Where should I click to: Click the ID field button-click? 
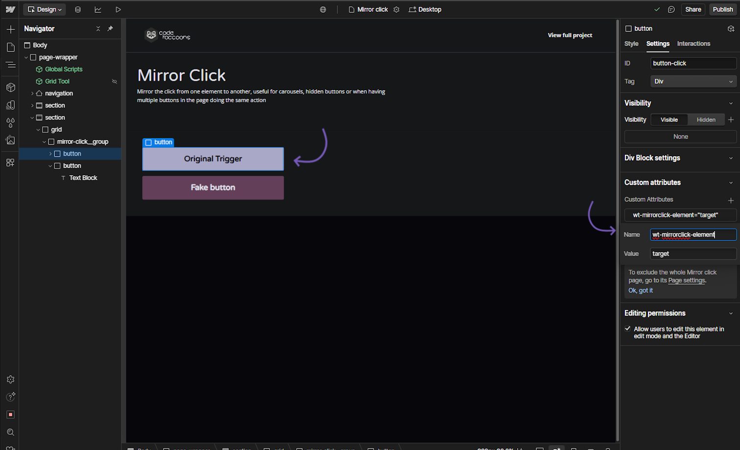coord(693,63)
